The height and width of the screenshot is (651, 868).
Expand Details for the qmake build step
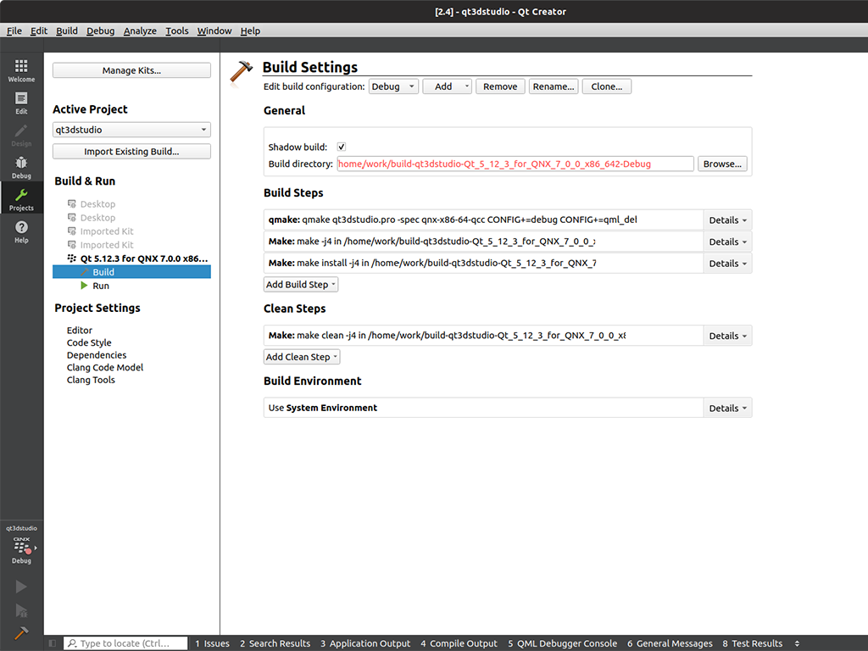pyautogui.click(x=727, y=220)
